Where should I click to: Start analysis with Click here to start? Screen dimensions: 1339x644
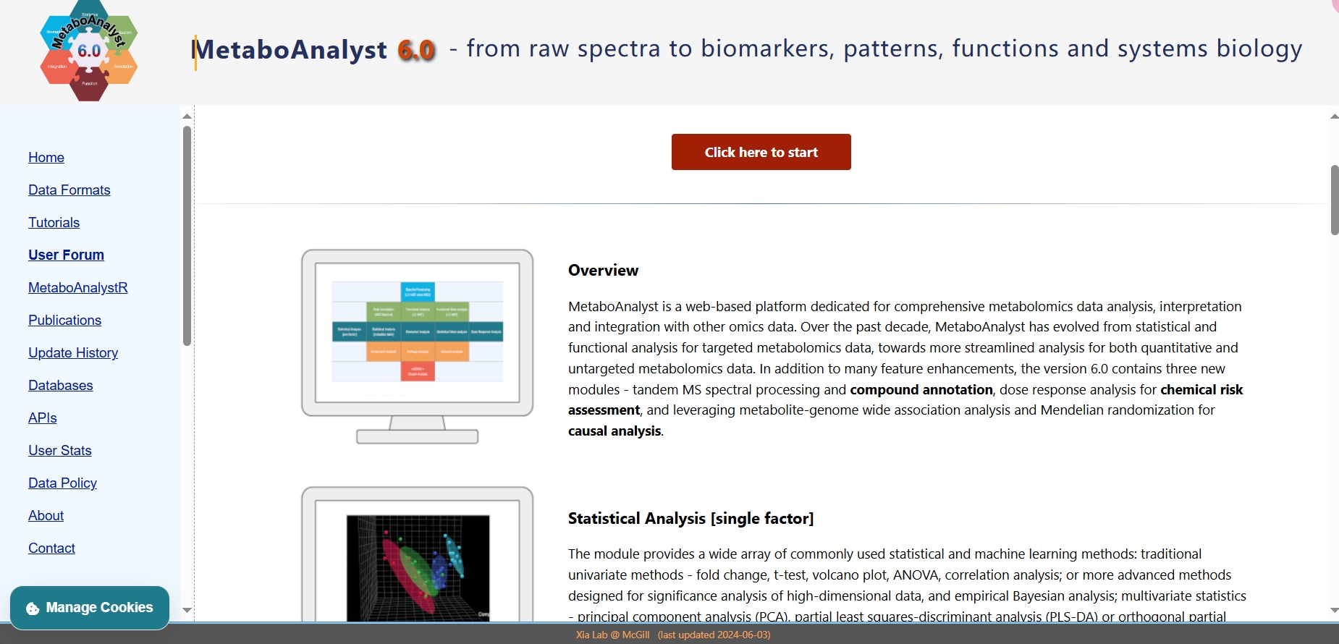[761, 152]
